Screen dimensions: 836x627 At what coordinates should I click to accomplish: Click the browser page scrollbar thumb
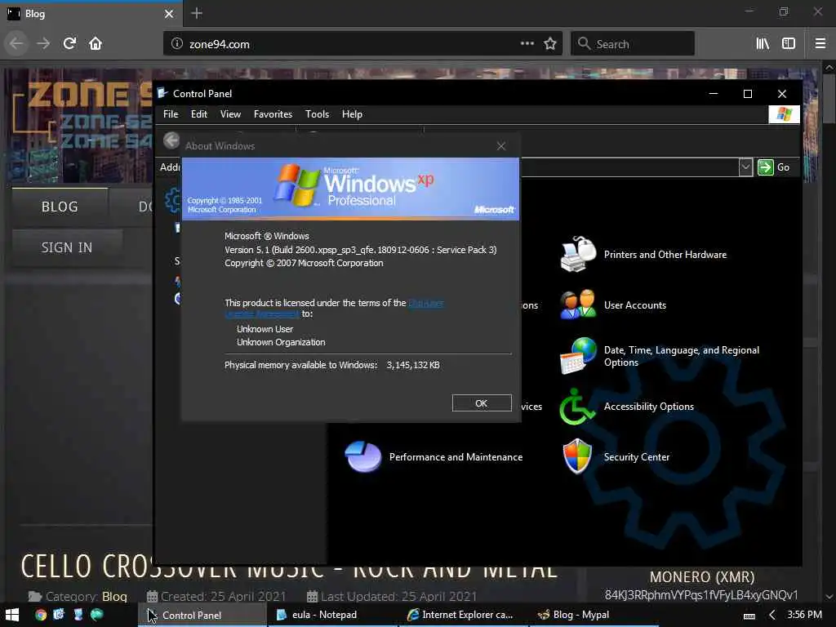[829, 99]
